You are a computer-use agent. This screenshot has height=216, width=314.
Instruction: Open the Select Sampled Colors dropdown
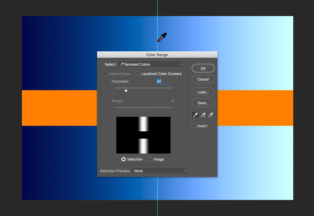click(x=150, y=64)
